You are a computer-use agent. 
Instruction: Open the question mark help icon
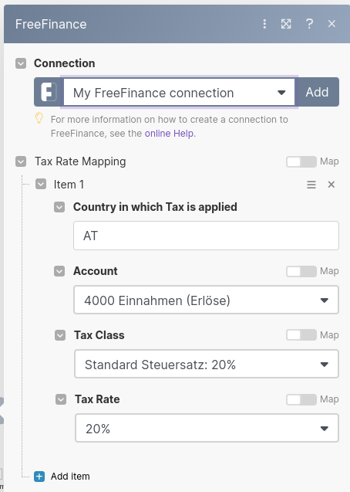pos(309,24)
